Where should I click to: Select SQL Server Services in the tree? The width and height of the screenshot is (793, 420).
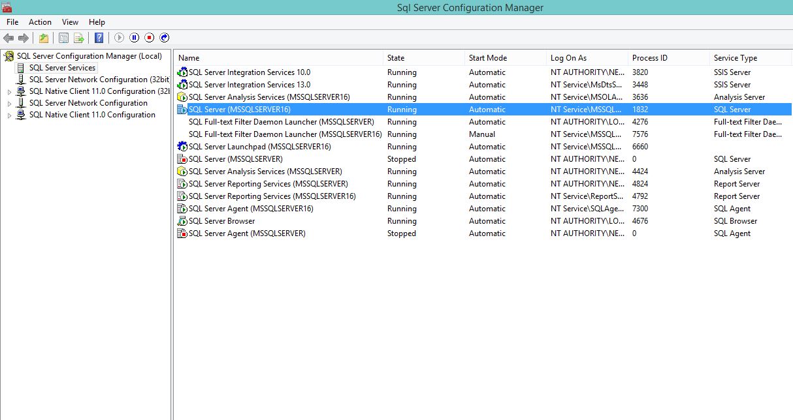[x=62, y=67]
